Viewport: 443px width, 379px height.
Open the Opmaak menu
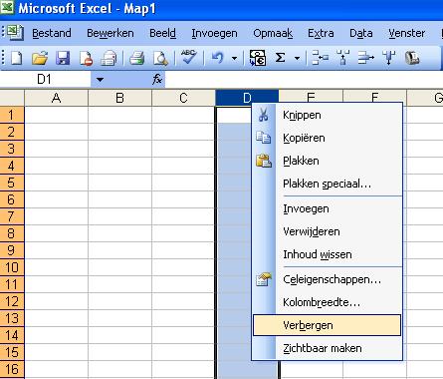tap(273, 33)
